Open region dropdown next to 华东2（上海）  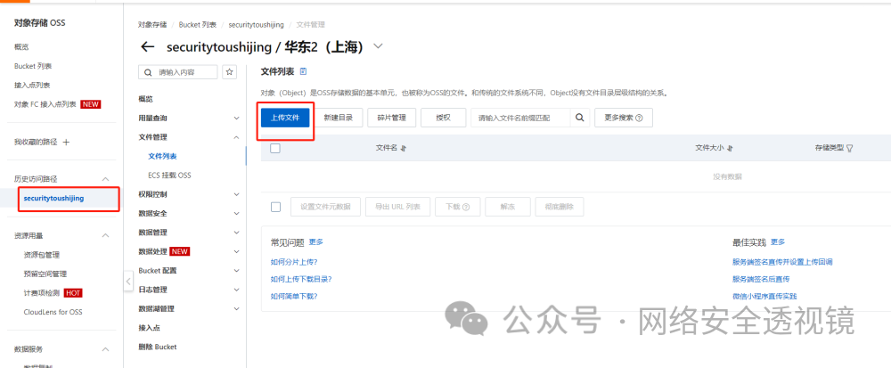coord(378,46)
